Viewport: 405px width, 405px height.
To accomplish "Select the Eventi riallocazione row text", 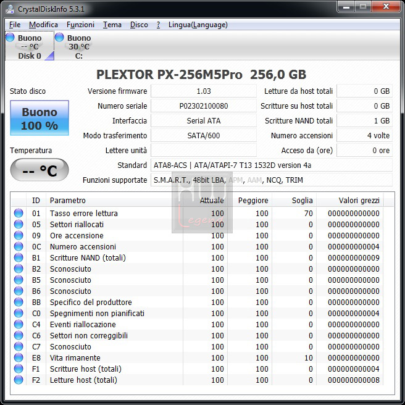I will point(83,324).
